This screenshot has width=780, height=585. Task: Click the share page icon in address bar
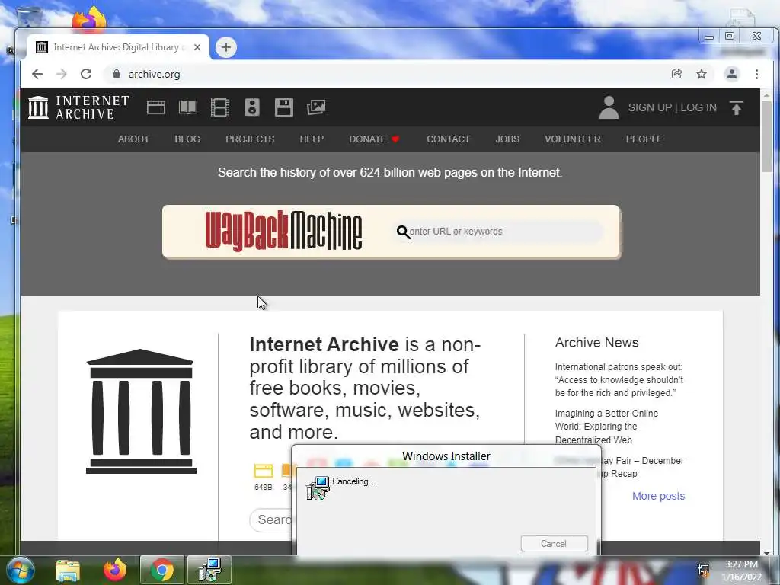tap(676, 74)
